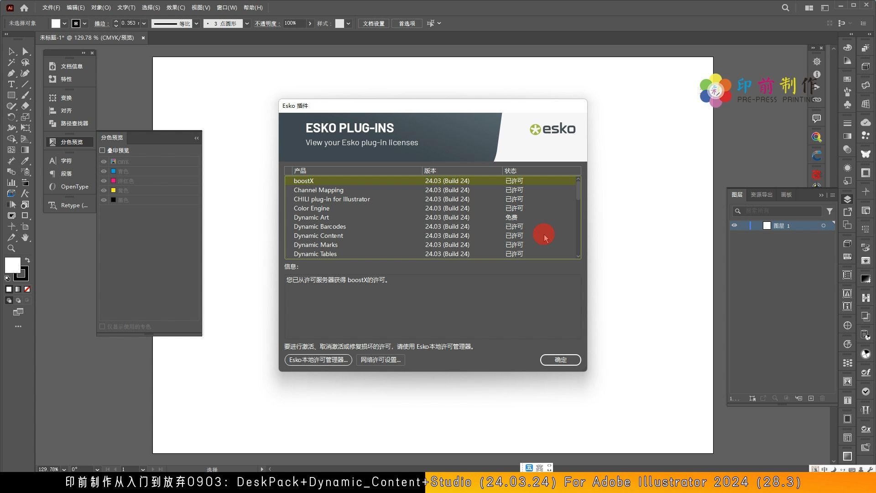876x493 pixels.
Task: Open the variable width profile dropdown
Action: (197, 23)
